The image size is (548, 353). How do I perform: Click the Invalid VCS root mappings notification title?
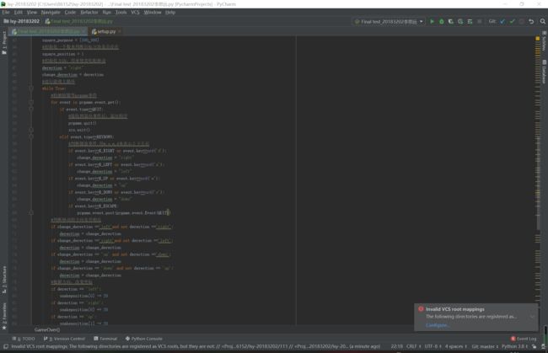(455, 309)
